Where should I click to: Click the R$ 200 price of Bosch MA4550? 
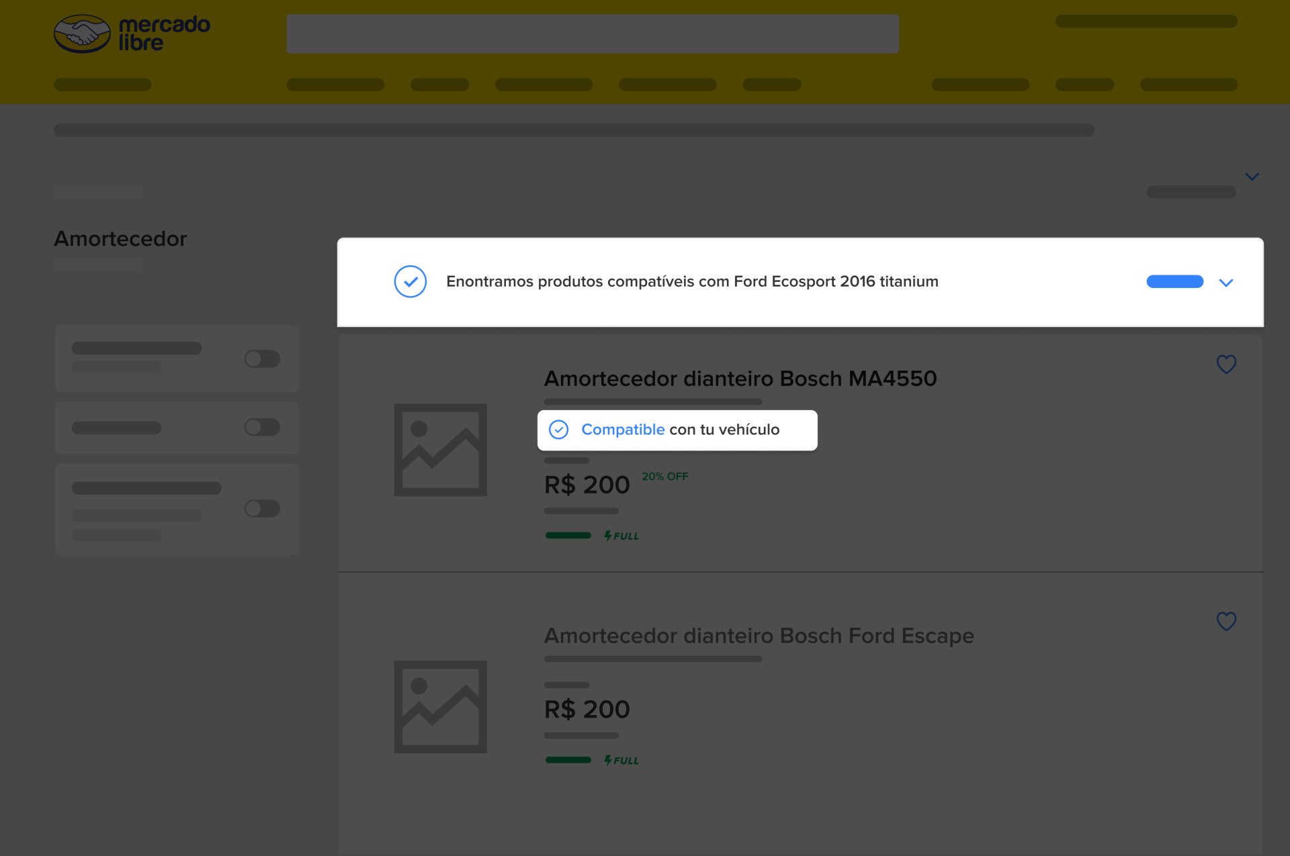pyautogui.click(x=587, y=485)
